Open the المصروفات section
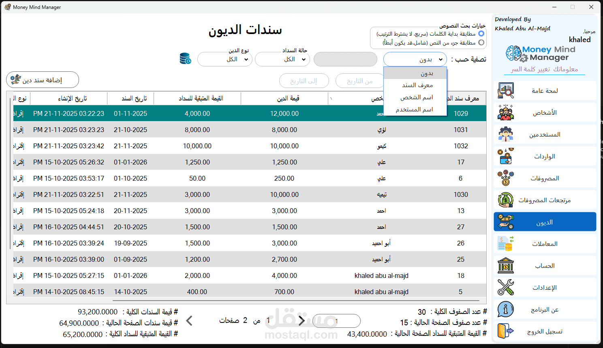 pos(545,178)
